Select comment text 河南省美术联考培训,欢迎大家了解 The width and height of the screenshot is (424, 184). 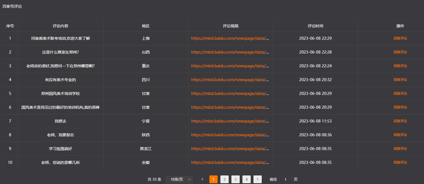60,38
